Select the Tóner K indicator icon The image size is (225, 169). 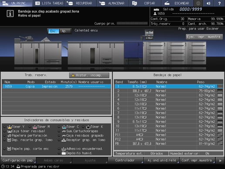[88, 127]
